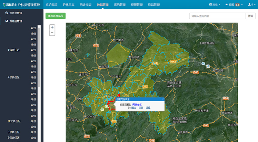Viewport: 258px width, 142px height.
Task: Click the green 添加巡查范围 button
Action: coord(56,16)
